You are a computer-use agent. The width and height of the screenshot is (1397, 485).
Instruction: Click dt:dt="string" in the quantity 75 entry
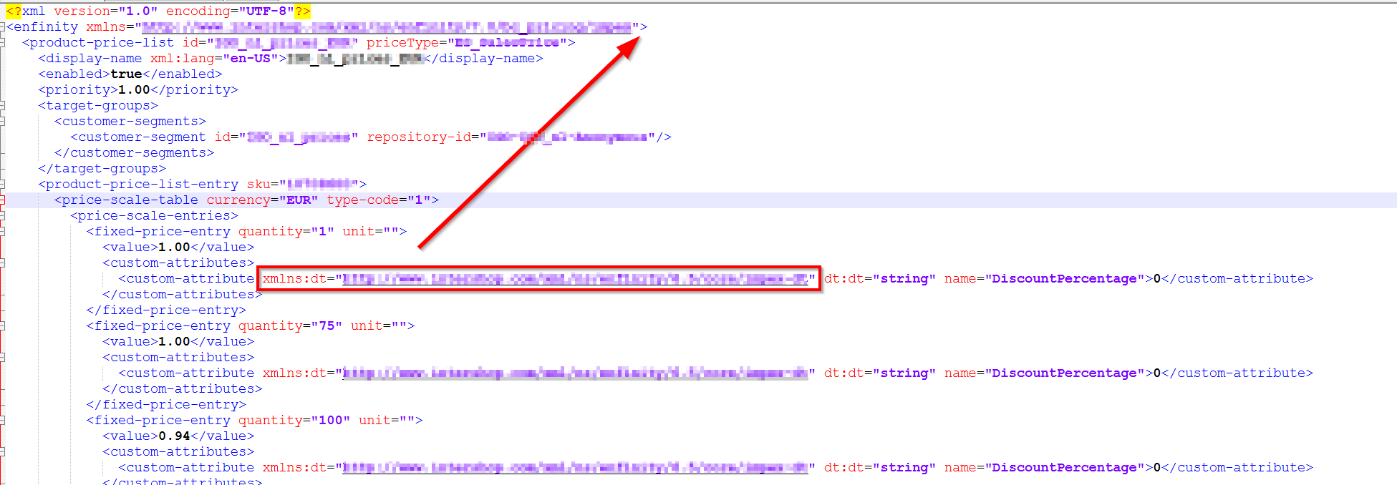[879, 373]
